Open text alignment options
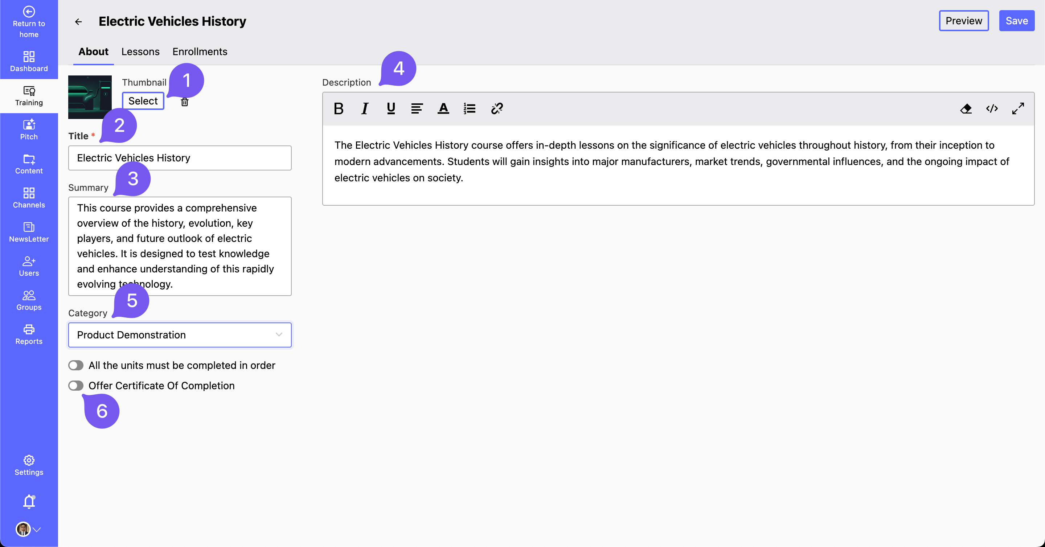 pyautogui.click(x=417, y=108)
